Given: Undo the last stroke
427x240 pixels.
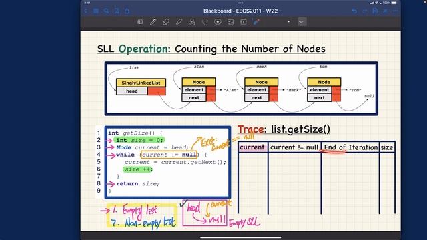Looking at the screenshot, I should point(354,11).
